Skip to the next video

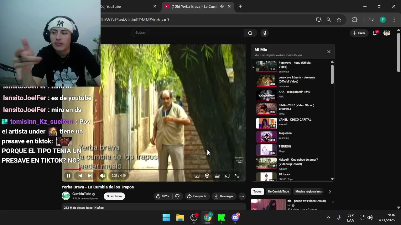(90, 176)
